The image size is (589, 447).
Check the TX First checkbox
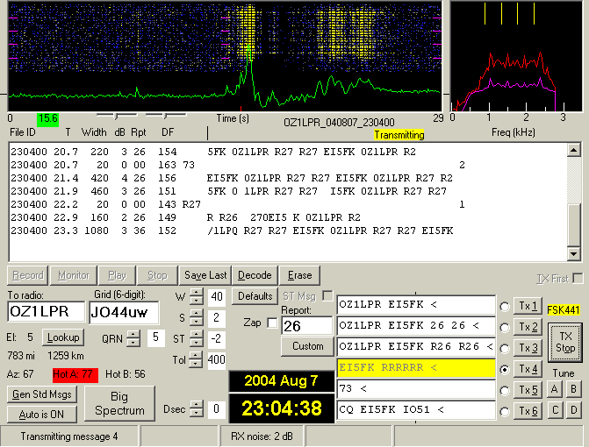coord(578,279)
